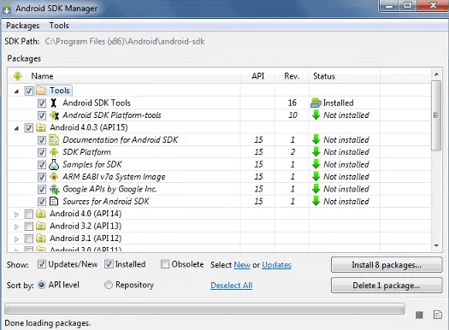Uncheck the Android SDK Tools checkbox

point(42,103)
